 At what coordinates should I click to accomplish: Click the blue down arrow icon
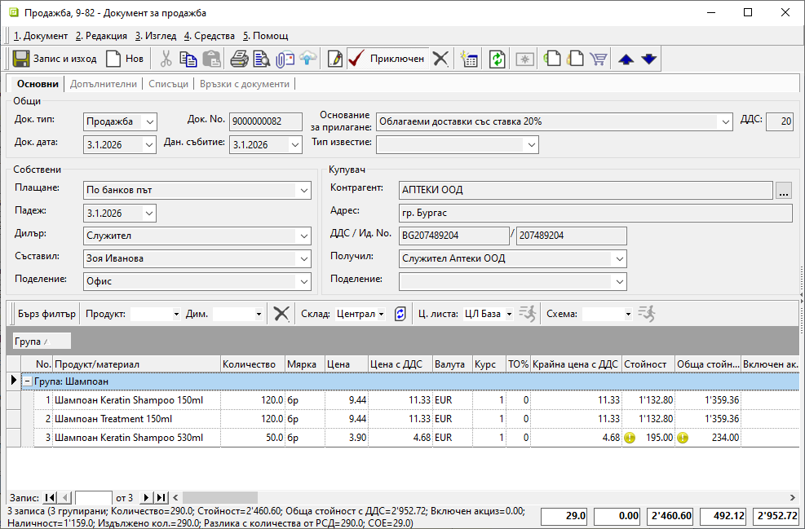coord(648,59)
